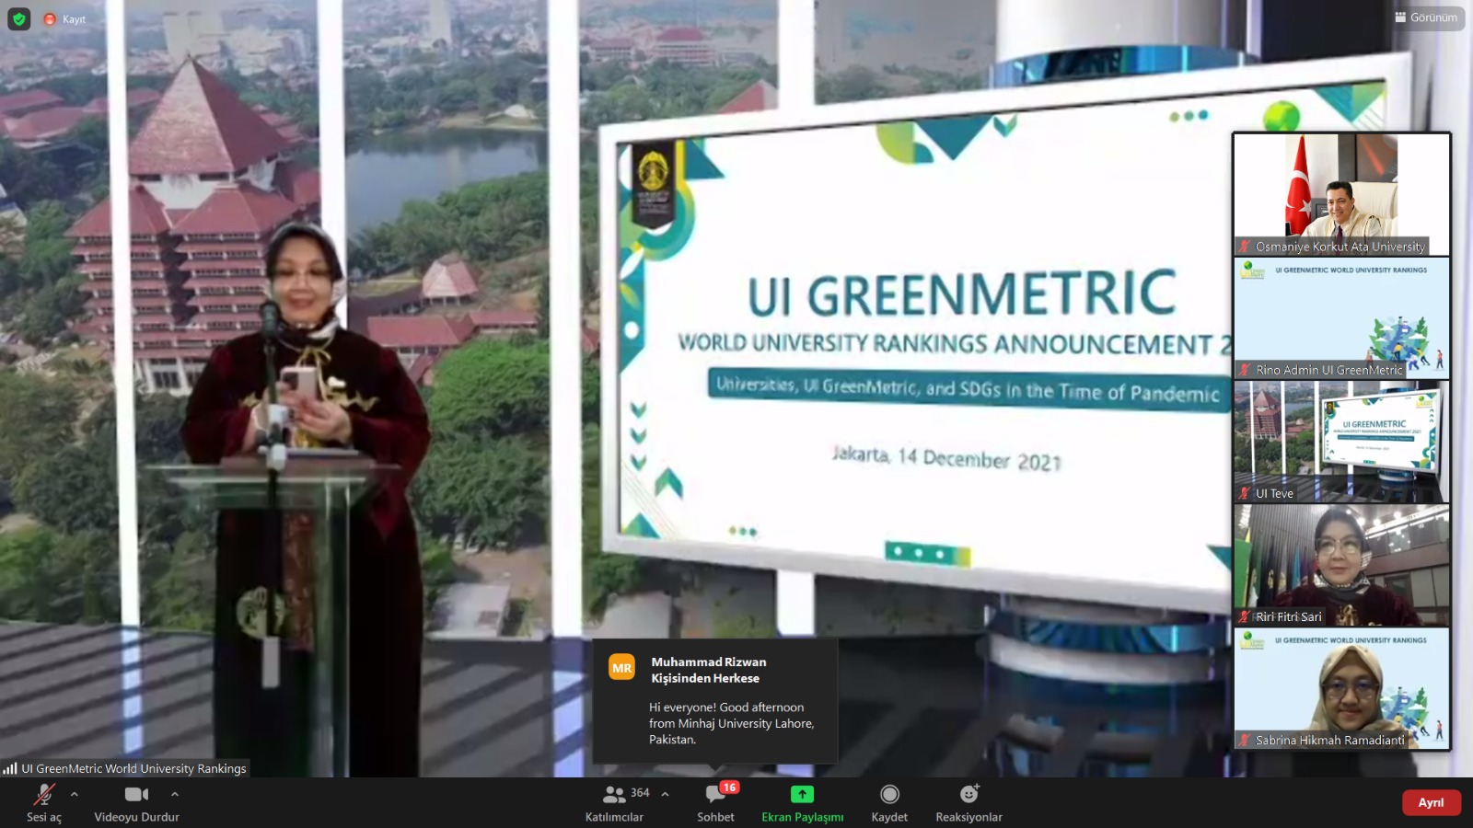Click chat unread badge showing 16
Viewport: 1473px width, 828px height.
pos(729,788)
